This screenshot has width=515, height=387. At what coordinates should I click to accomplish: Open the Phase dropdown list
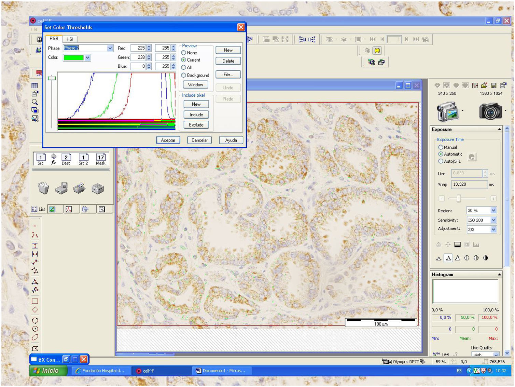(x=110, y=48)
